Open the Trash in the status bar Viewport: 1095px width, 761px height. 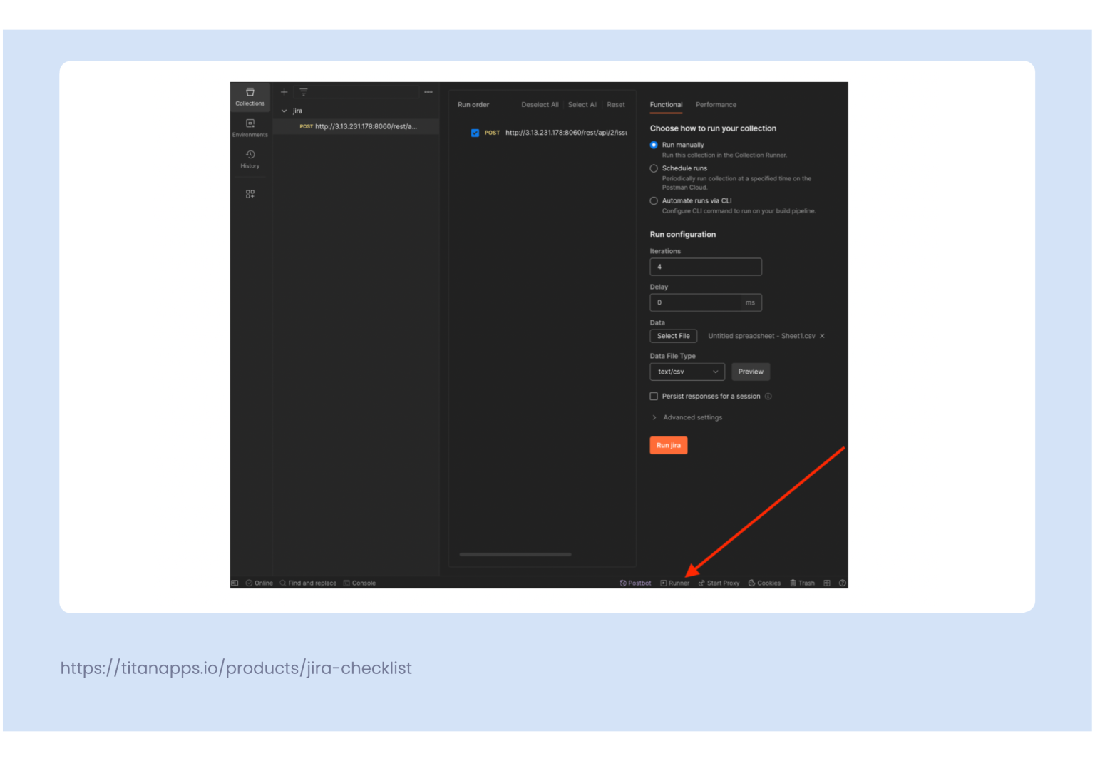pos(802,583)
